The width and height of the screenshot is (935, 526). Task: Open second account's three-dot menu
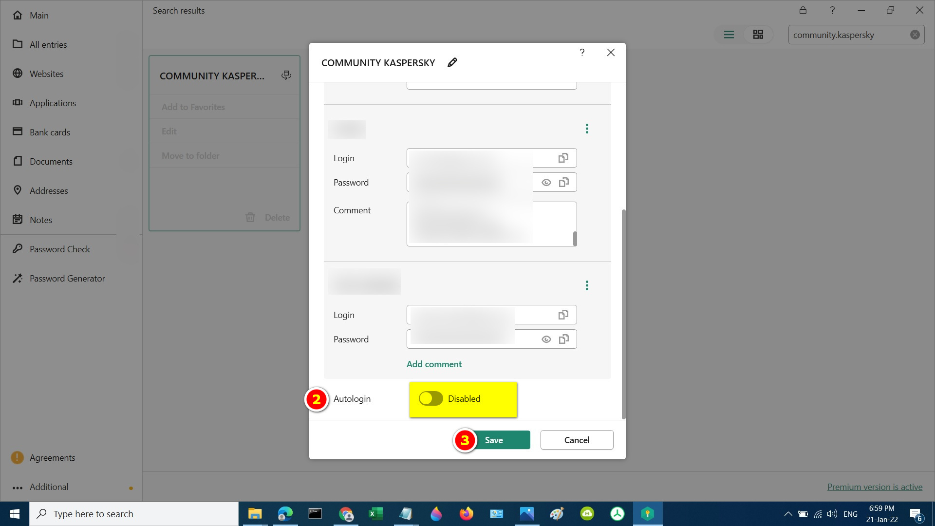[x=587, y=285]
